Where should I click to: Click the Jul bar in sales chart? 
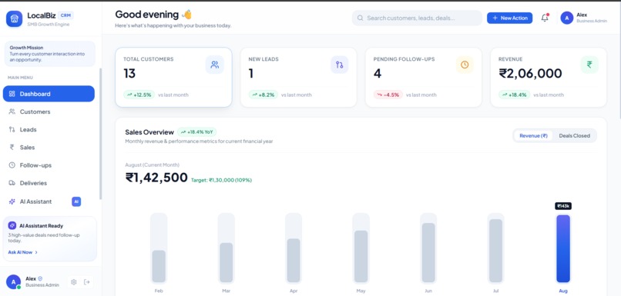[x=496, y=251]
